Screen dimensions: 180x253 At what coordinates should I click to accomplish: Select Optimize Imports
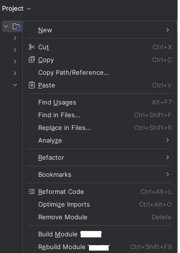99,205
